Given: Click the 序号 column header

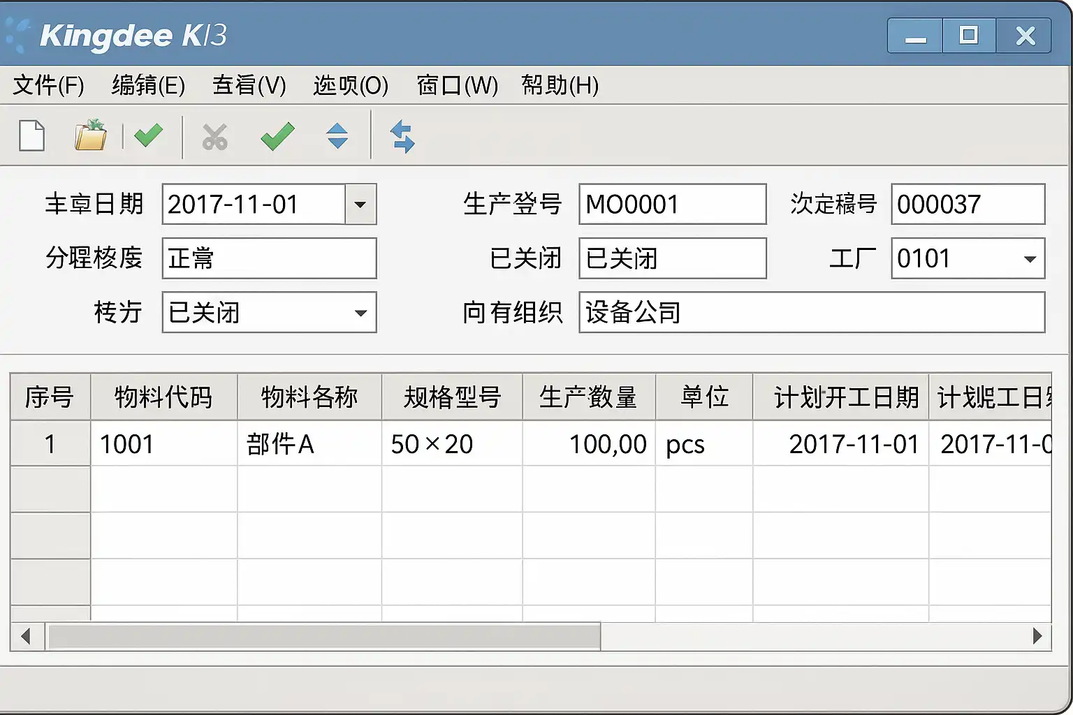Looking at the screenshot, I should coord(50,397).
